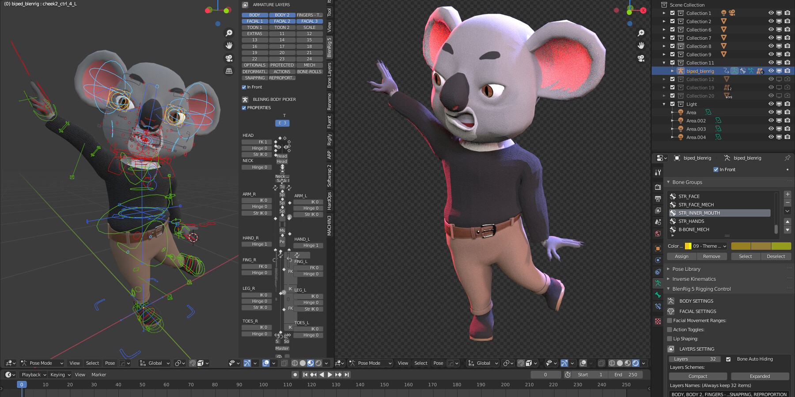Open the Keying menu in the timeline
The width and height of the screenshot is (795, 397).
click(x=60, y=375)
